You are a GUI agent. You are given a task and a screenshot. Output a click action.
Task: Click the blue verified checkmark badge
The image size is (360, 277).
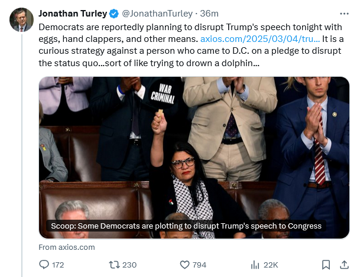pyautogui.click(x=113, y=14)
